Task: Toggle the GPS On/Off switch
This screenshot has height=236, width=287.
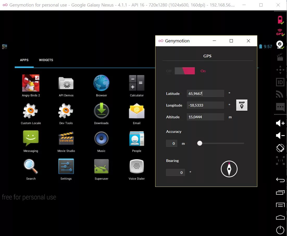Action: point(185,71)
